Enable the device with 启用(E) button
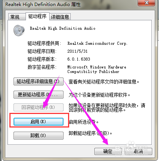The width and height of the screenshot is (159, 161). pyautogui.click(x=38, y=122)
